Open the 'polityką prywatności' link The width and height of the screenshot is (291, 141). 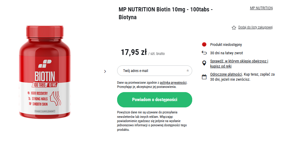pos(173,82)
